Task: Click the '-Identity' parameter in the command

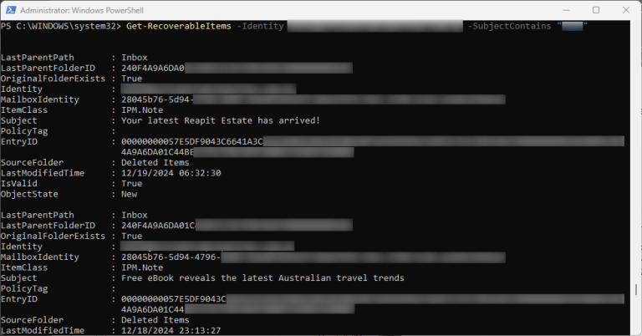Action: point(261,26)
